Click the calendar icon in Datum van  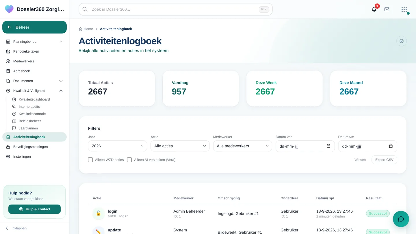tap(328, 146)
